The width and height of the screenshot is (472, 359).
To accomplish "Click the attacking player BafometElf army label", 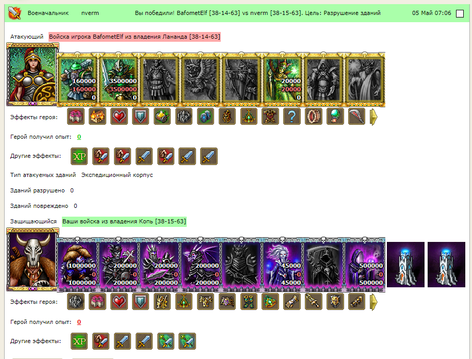I will pyautogui.click(x=135, y=37).
